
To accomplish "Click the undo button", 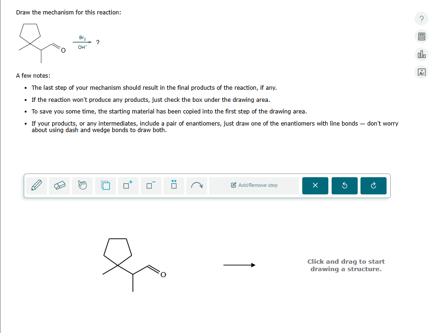I will click(345, 186).
